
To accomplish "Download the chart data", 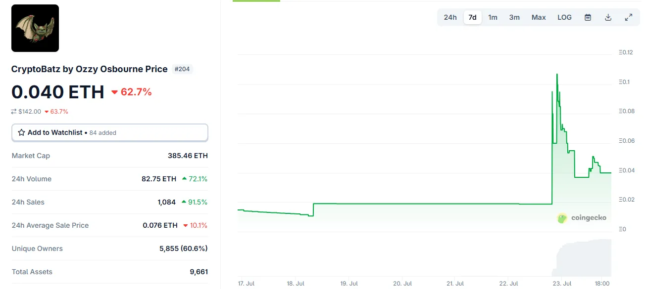I will coord(608,17).
